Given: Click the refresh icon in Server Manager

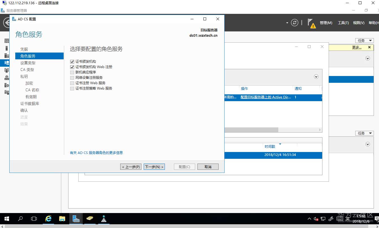Looking at the screenshot, I should pos(294,23).
